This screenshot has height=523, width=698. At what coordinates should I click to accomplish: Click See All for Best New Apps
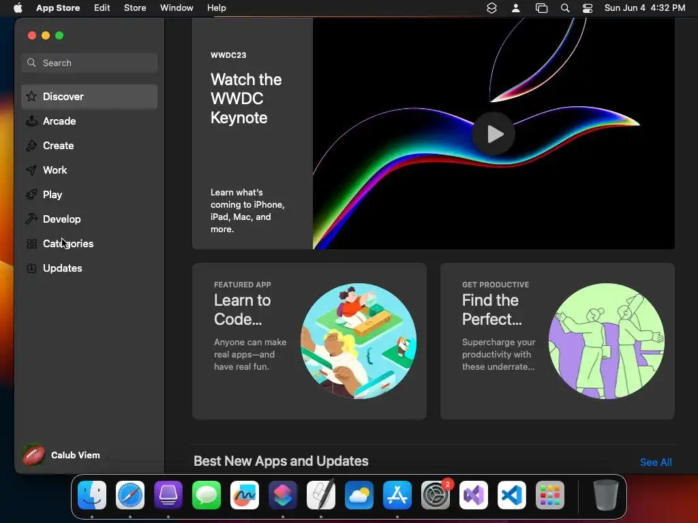[x=656, y=462]
